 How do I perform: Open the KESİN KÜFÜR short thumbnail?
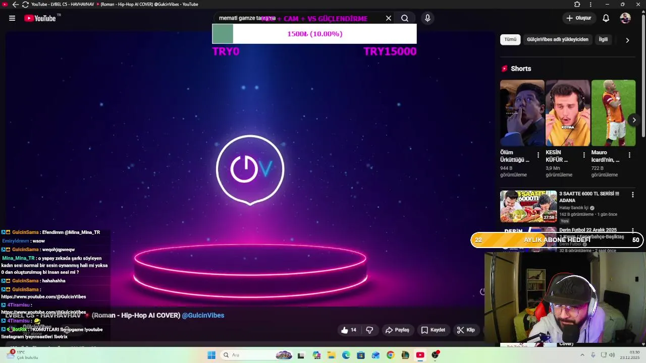tap(568, 113)
